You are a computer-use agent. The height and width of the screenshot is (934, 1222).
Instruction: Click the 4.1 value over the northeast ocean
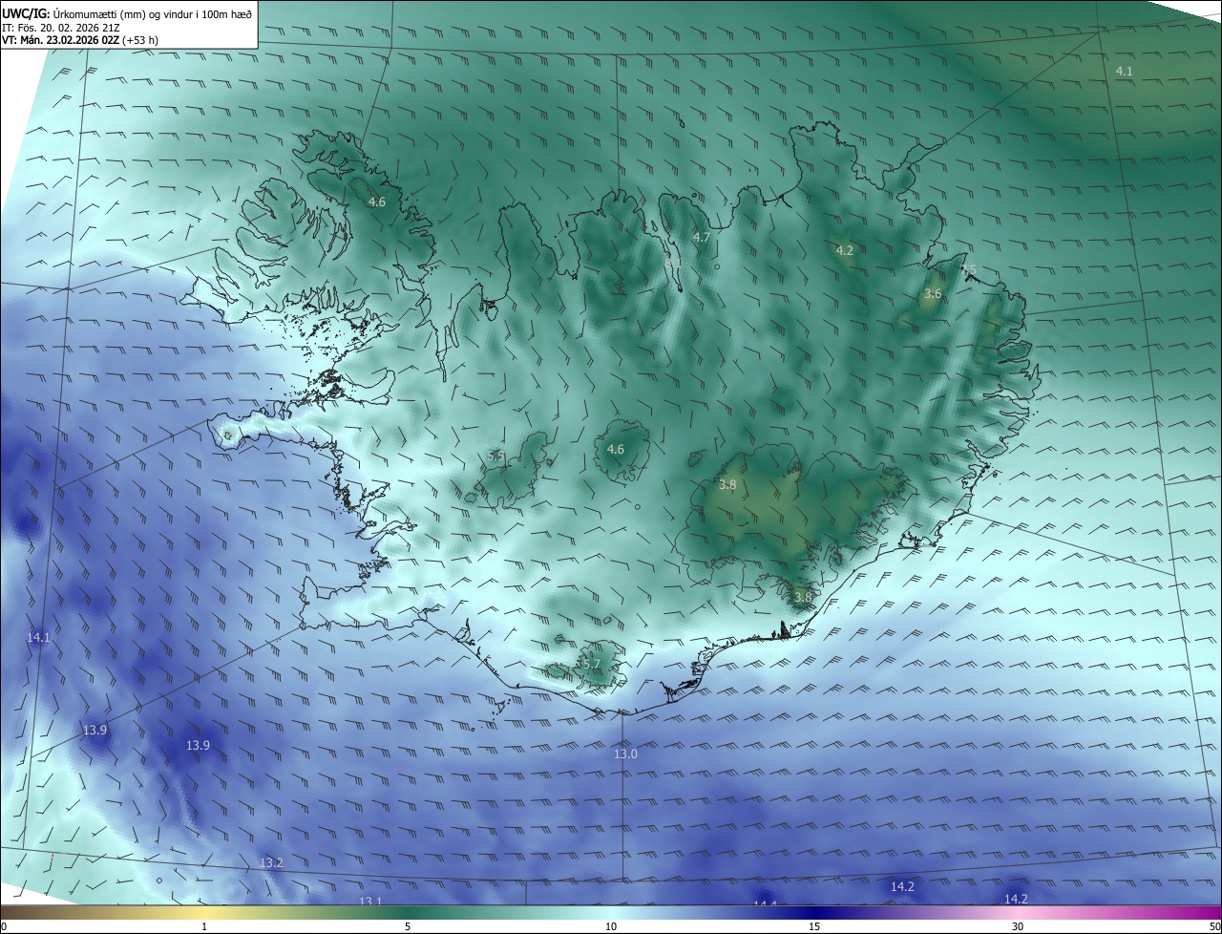(x=1124, y=72)
